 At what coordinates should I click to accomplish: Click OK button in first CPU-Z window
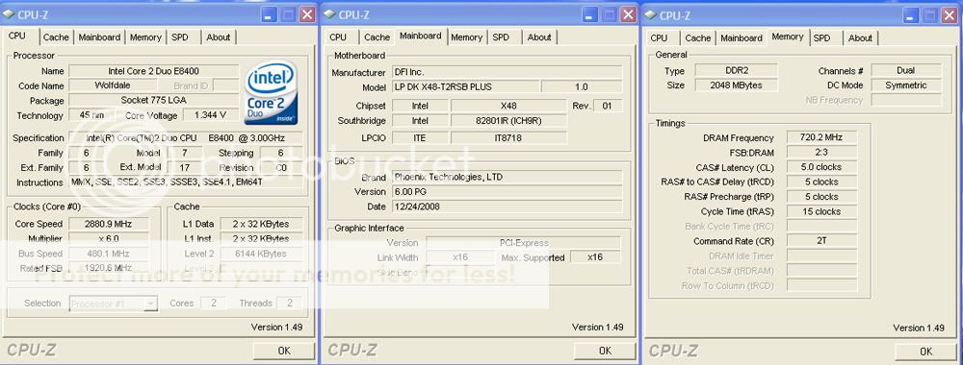[284, 351]
